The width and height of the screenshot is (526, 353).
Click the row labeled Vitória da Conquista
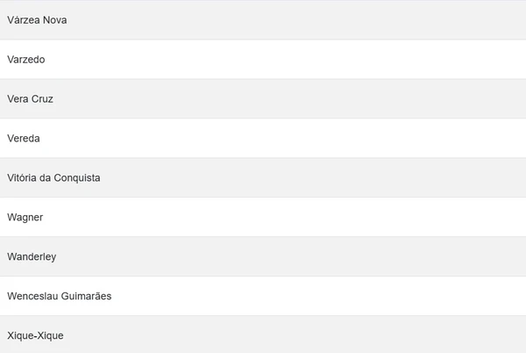[x=263, y=177]
